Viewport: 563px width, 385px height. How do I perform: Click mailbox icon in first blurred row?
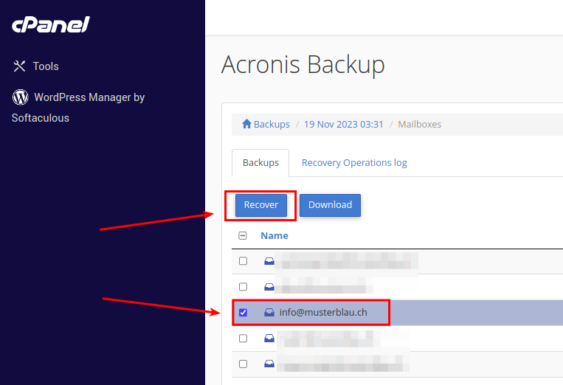click(269, 261)
